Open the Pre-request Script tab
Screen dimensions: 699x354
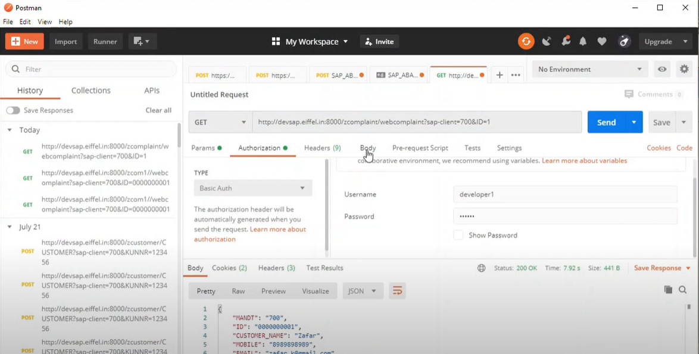click(x=420, y=148)
